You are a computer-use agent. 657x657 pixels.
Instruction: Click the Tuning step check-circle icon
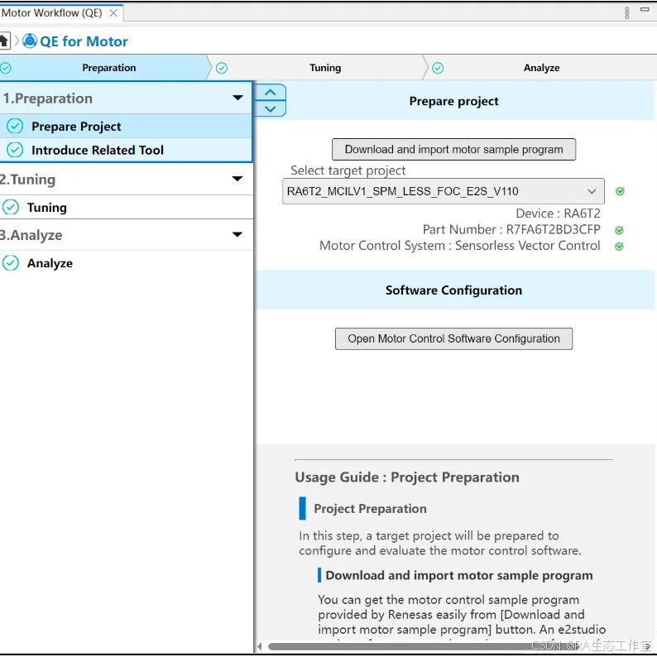pos(11,207)
